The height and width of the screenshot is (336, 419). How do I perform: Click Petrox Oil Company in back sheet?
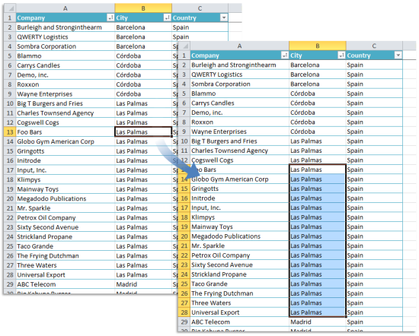coord(66,218)
